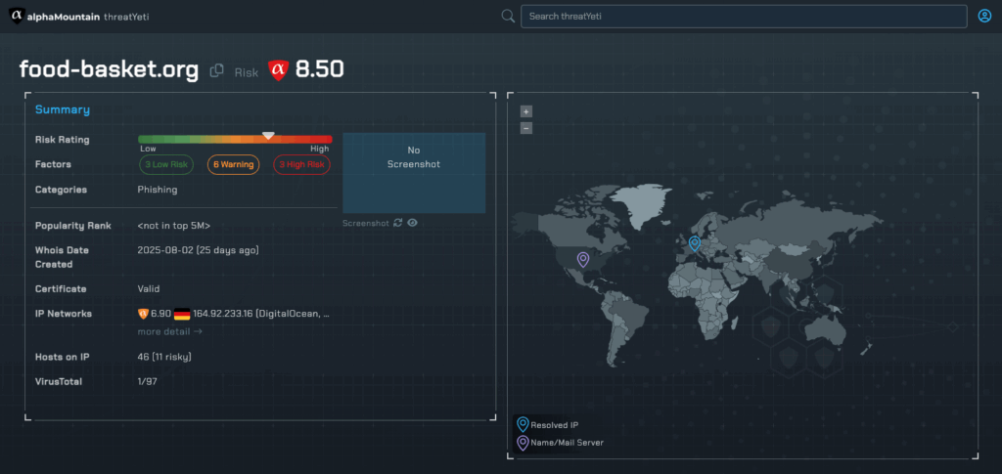Screen dimensions: 1002x474
Task: Click the Risk Rating gradient bar
Action: coord(235,139)
